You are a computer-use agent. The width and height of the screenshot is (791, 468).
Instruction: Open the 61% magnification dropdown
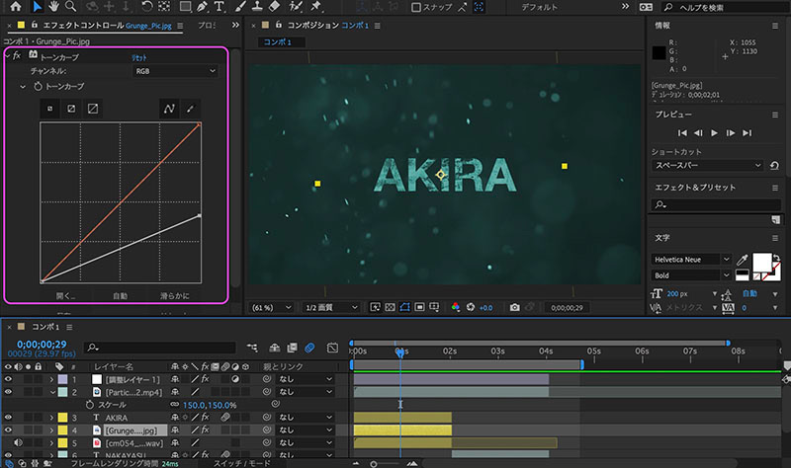(271, 307)
